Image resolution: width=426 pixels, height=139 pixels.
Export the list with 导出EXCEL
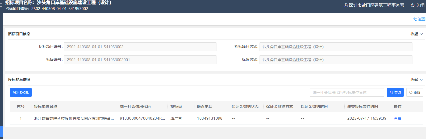tap(21, 92)
